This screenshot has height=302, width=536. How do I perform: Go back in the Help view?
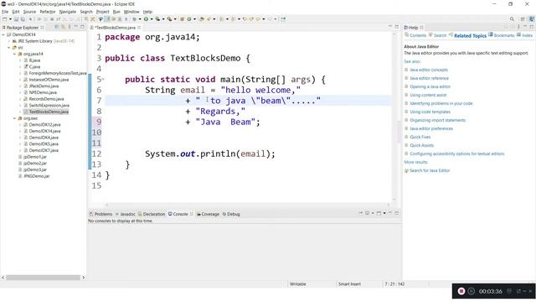[x=505, y=27]
